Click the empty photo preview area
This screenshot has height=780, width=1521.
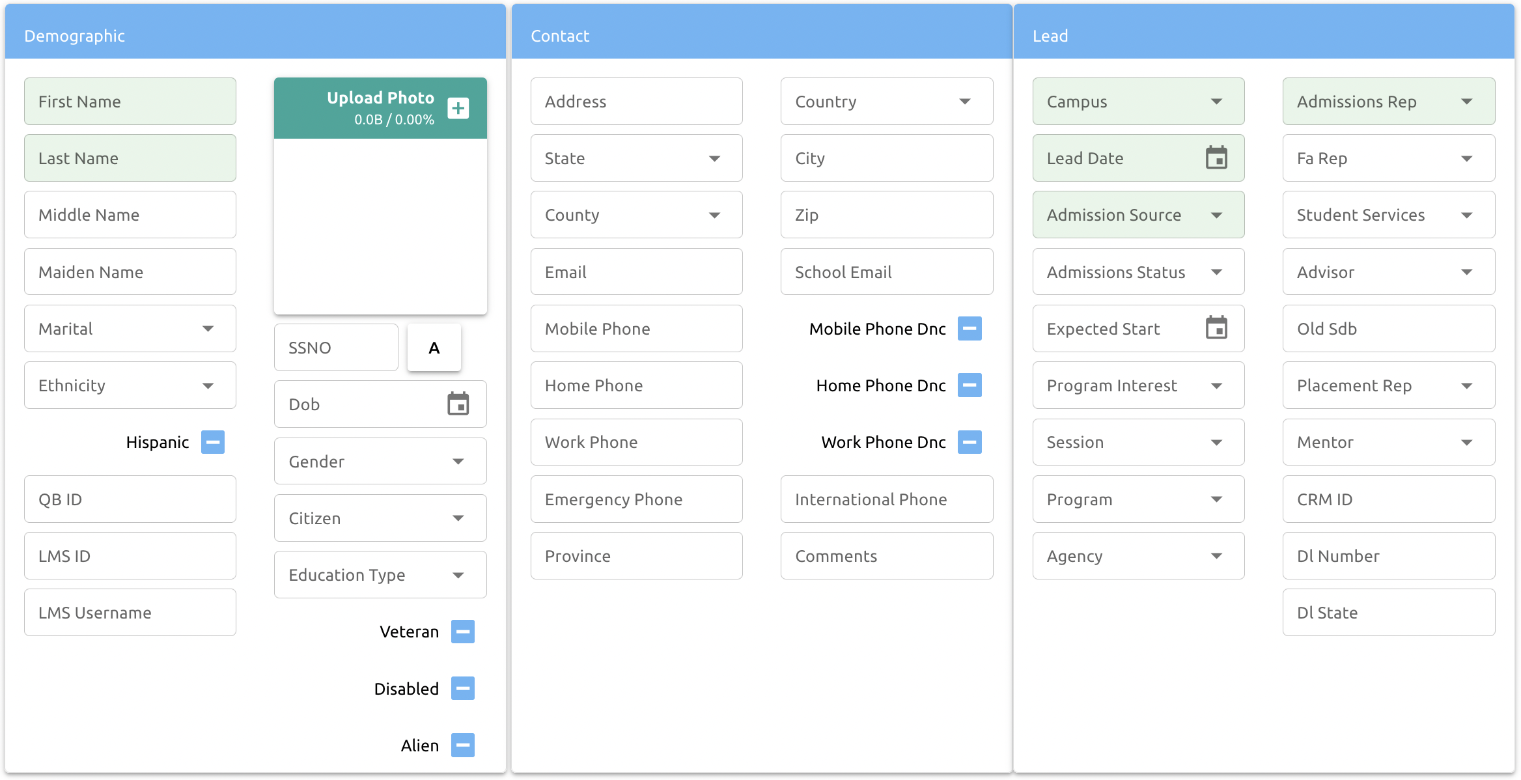coord(380,225)
